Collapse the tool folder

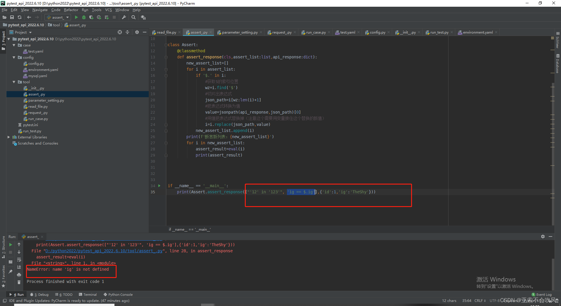coord(14,82)
